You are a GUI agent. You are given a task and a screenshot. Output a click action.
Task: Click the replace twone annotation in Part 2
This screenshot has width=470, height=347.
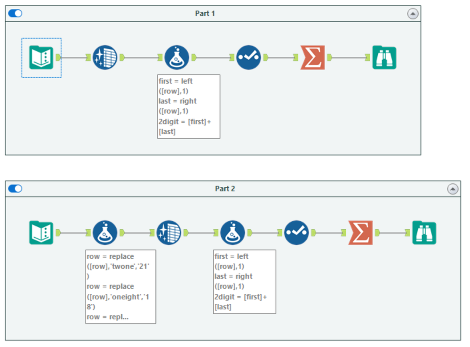click(121, 286)
